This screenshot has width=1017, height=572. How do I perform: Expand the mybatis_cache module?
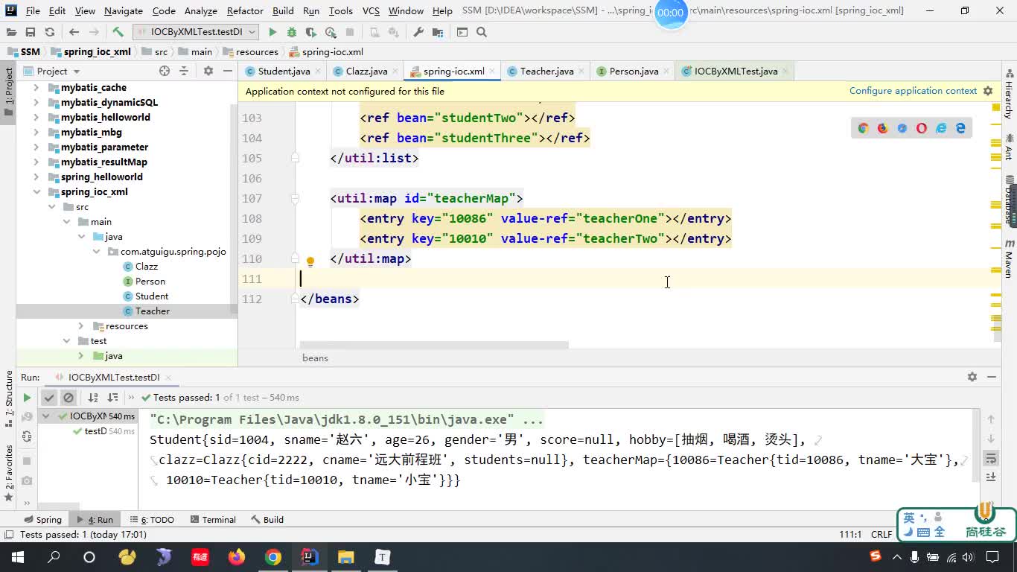(36, 88)
